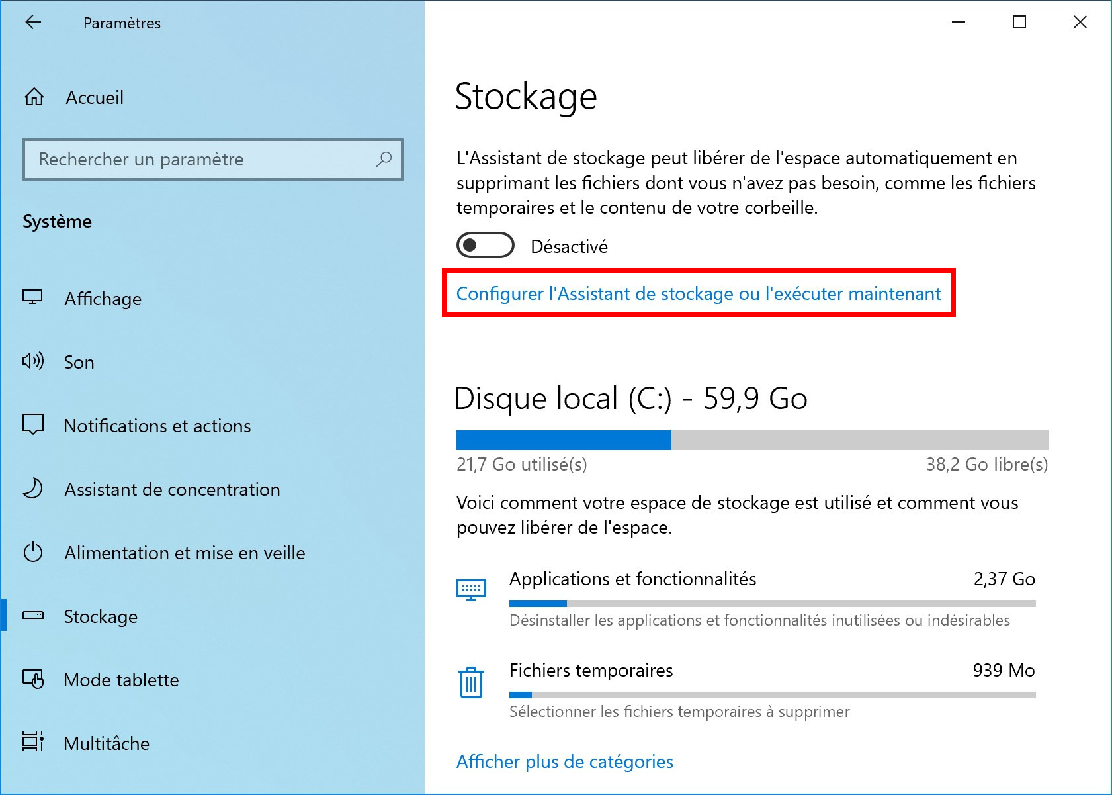Click the Disque local (C:) usage bar
The image size is (1112, 795).
point(752,440)
